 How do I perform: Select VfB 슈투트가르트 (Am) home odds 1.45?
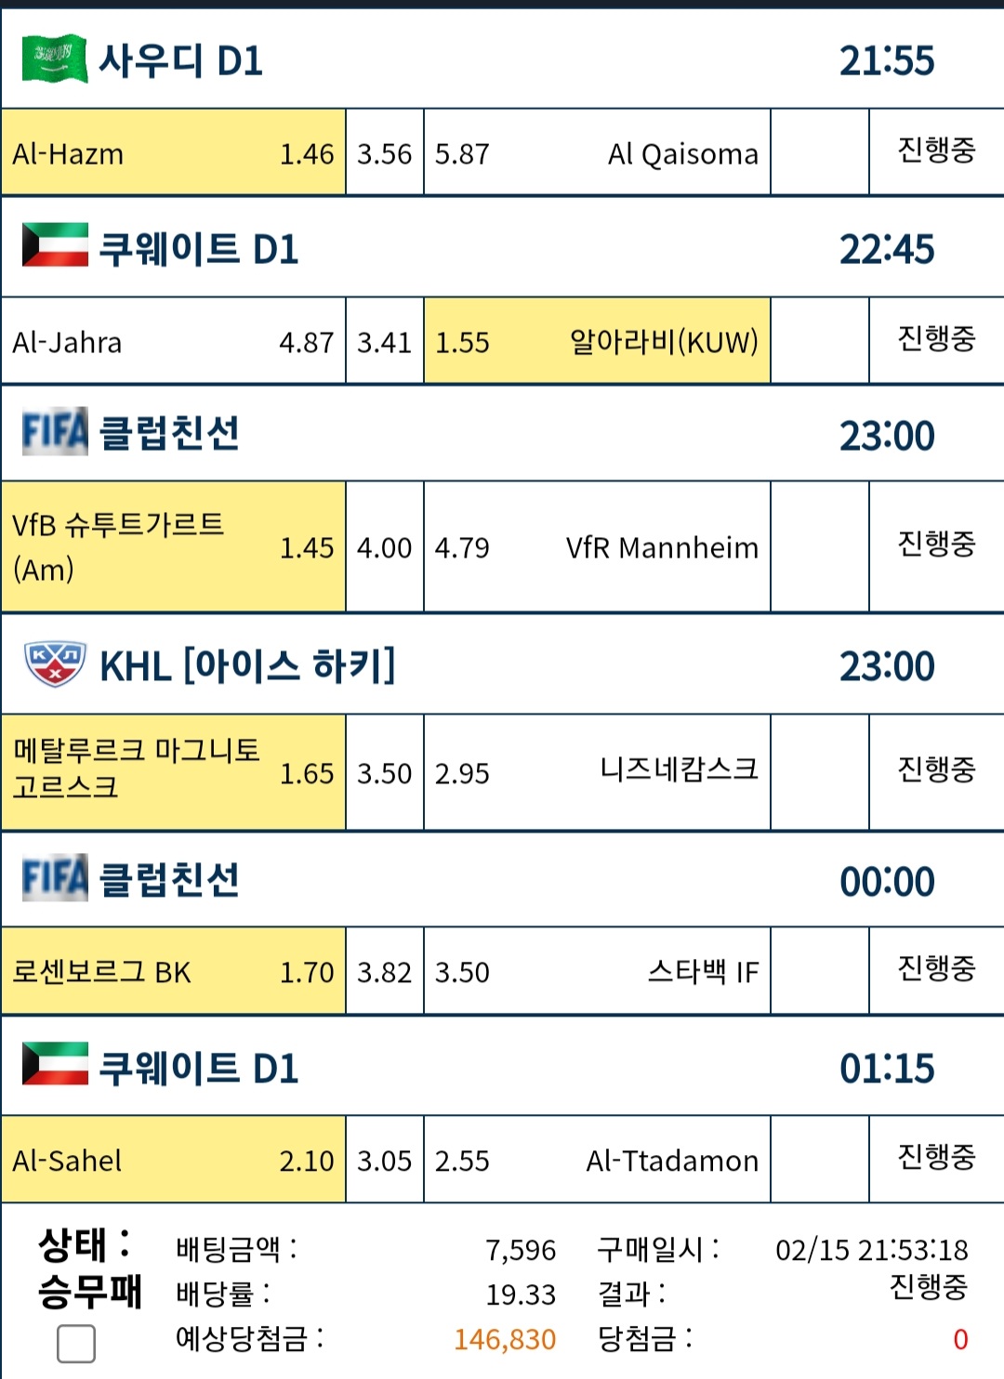click(x=174, y=546)
